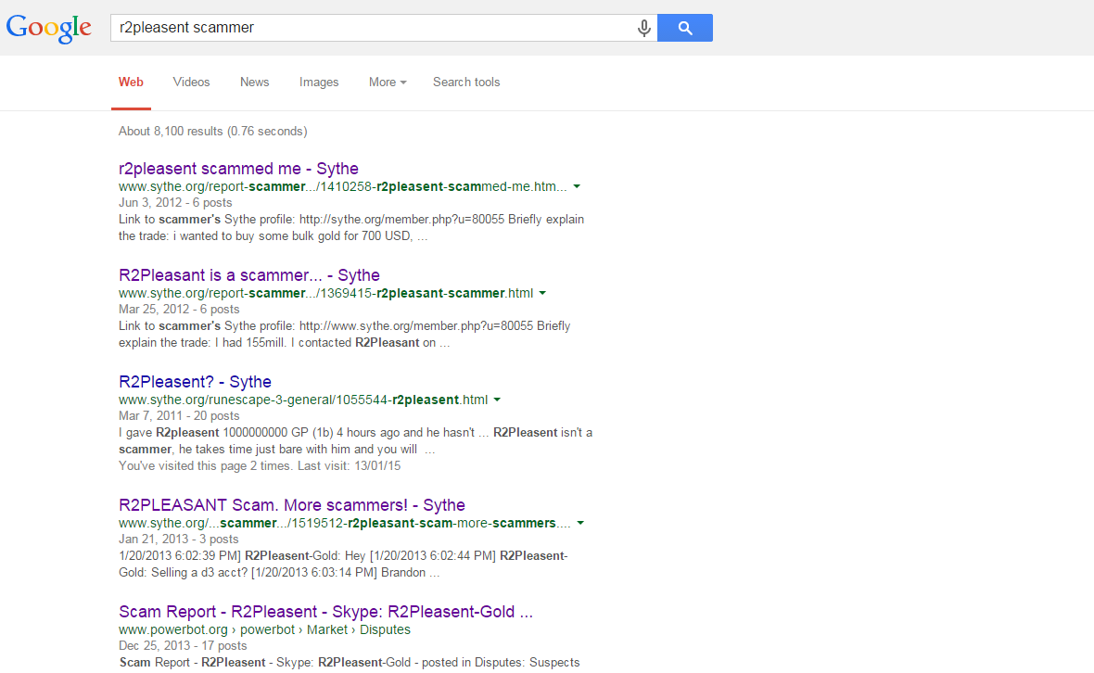1094x673 pixels.
Task: Expand arrow beside r2pleasent-scammed-me URL
Action: tap(577, 187)
